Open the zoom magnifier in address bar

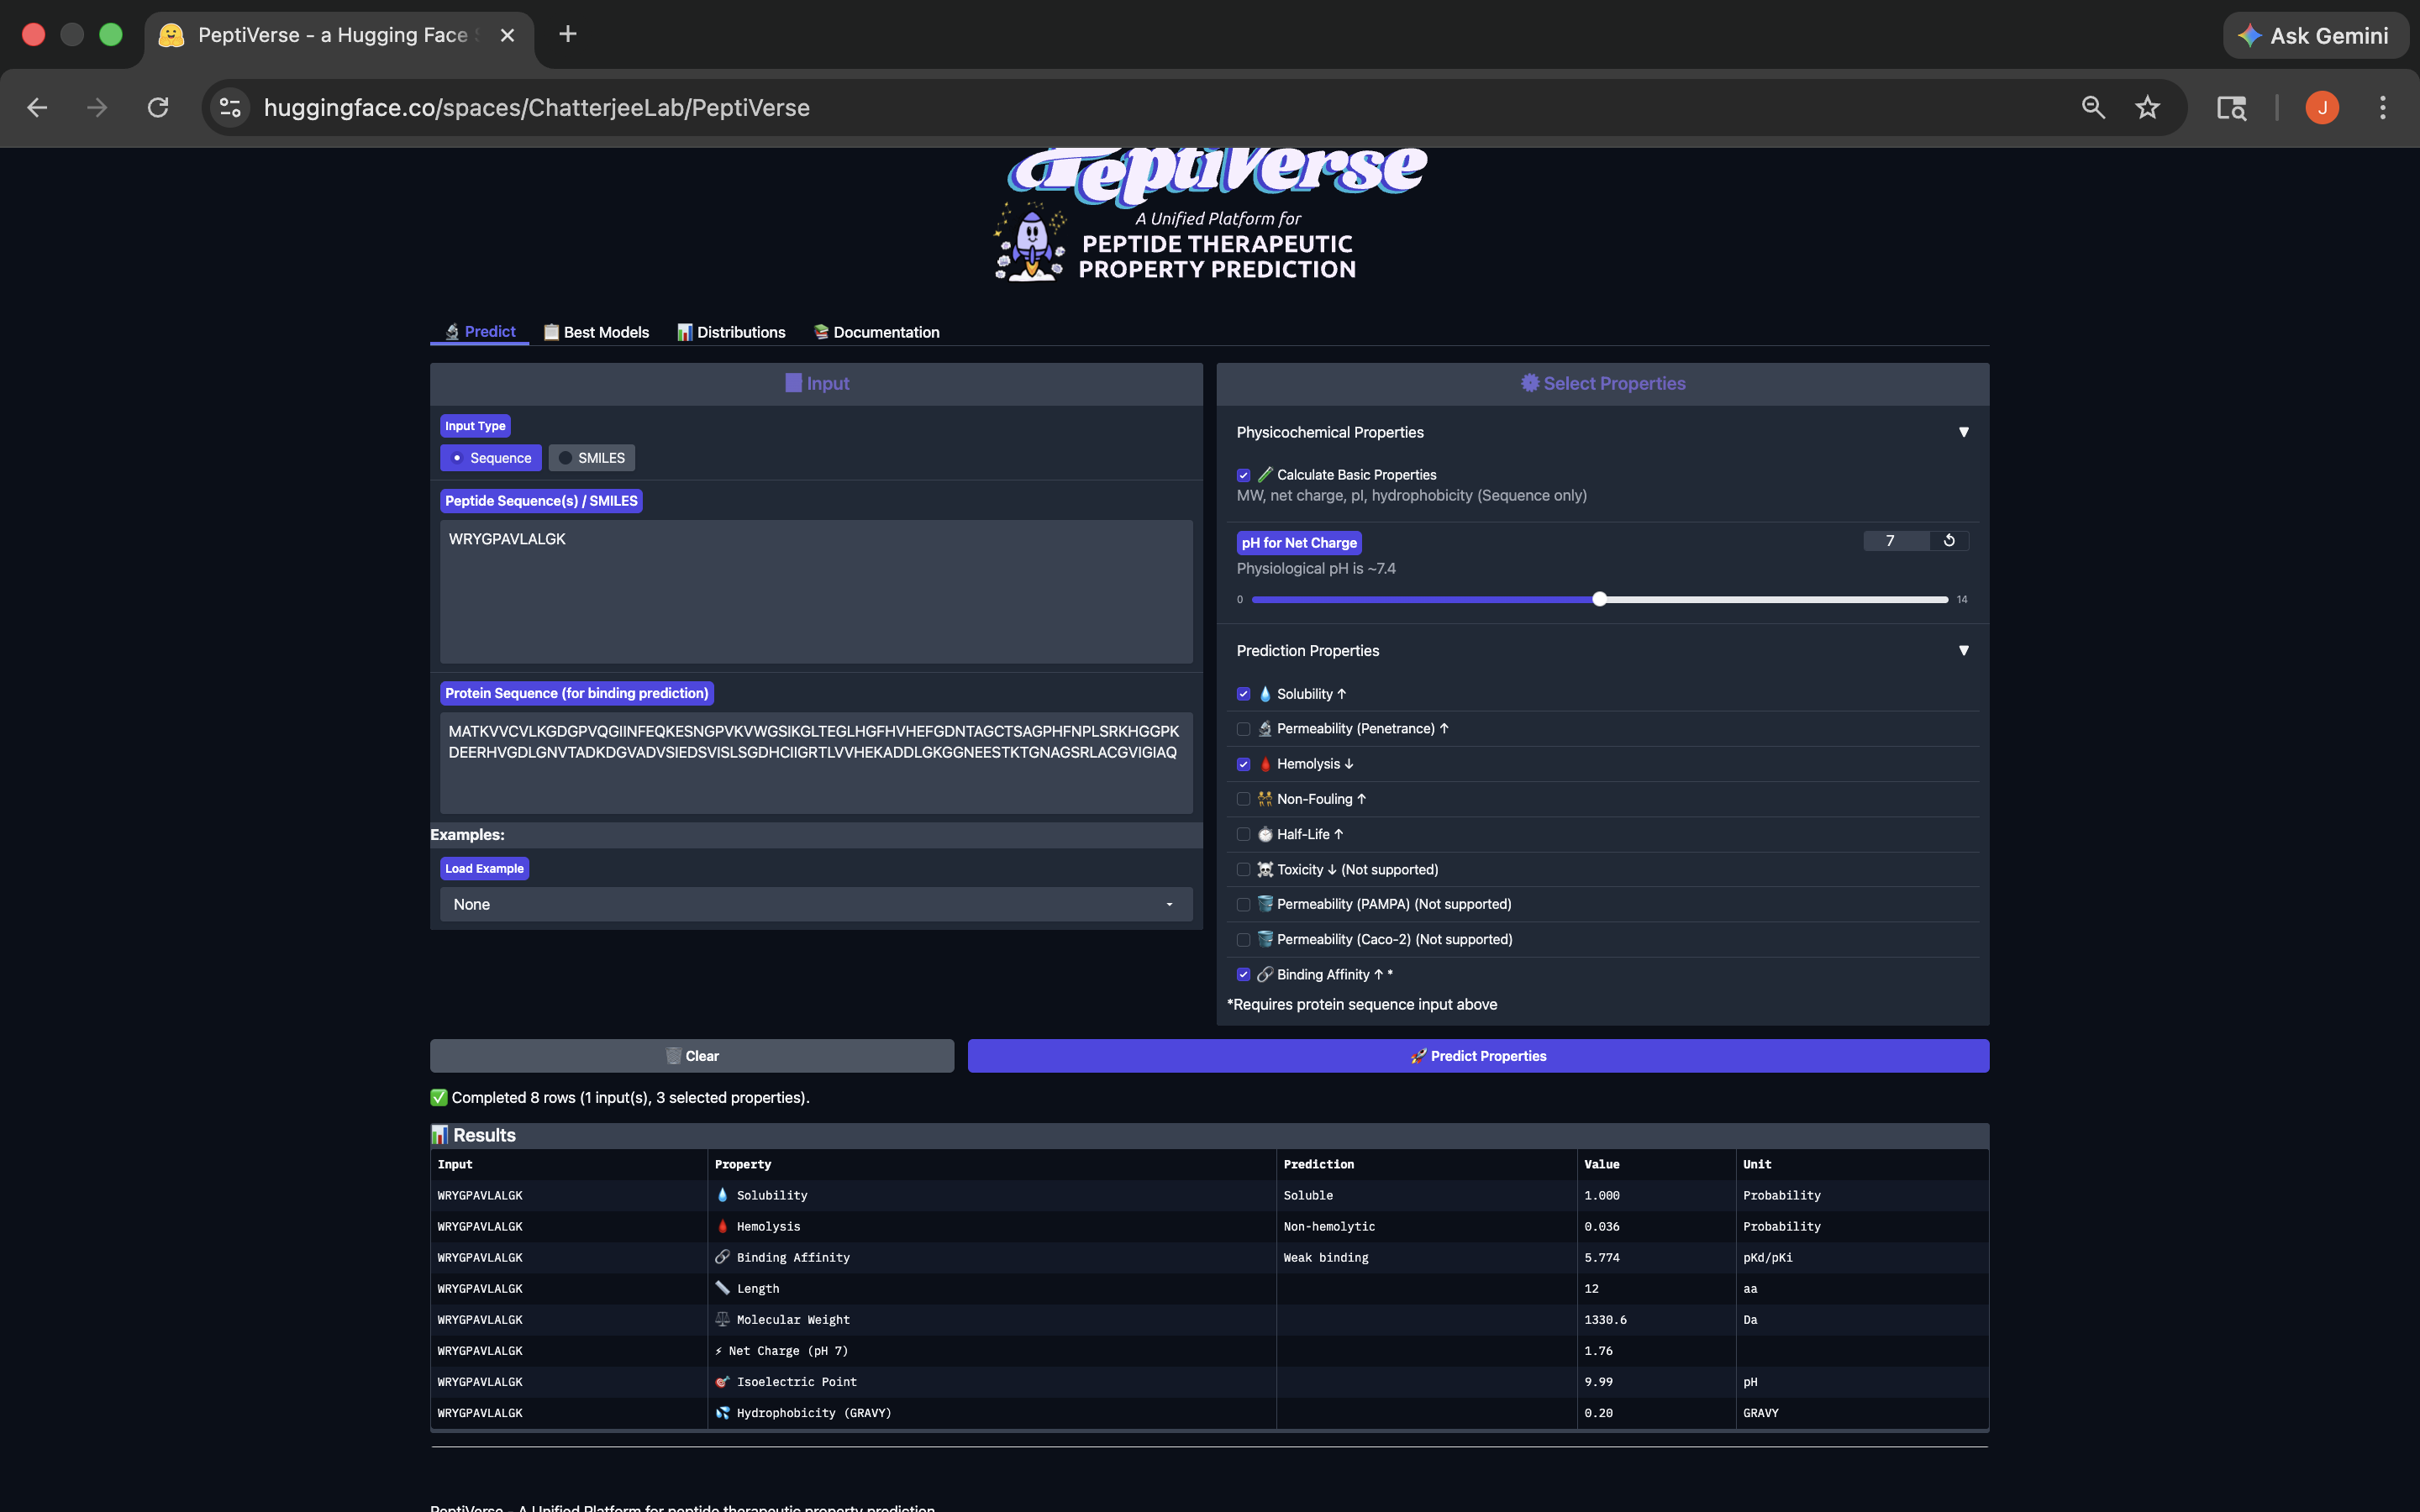point(2093,108)
